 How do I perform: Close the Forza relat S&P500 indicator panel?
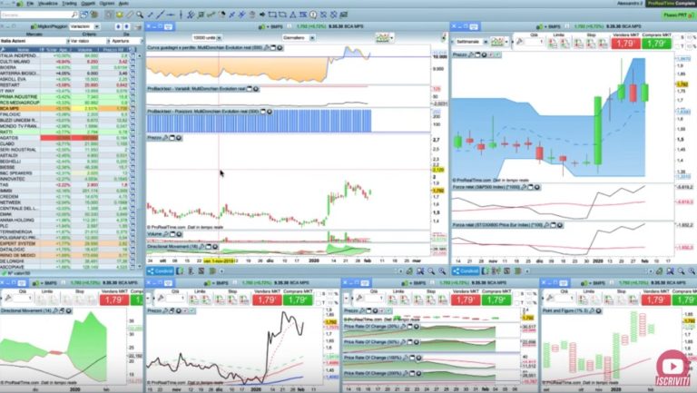537,187
